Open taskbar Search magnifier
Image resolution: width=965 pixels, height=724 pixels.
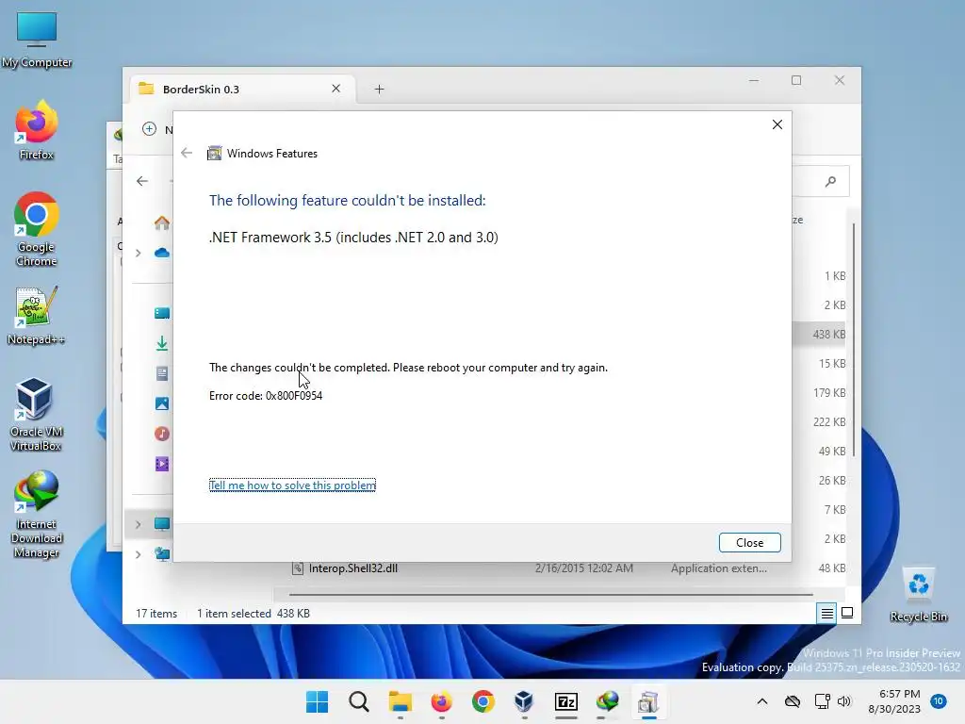[359, 701]
